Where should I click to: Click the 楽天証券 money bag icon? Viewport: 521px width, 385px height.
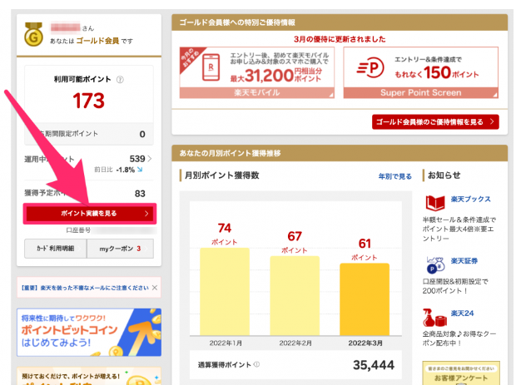pos(435,265)
